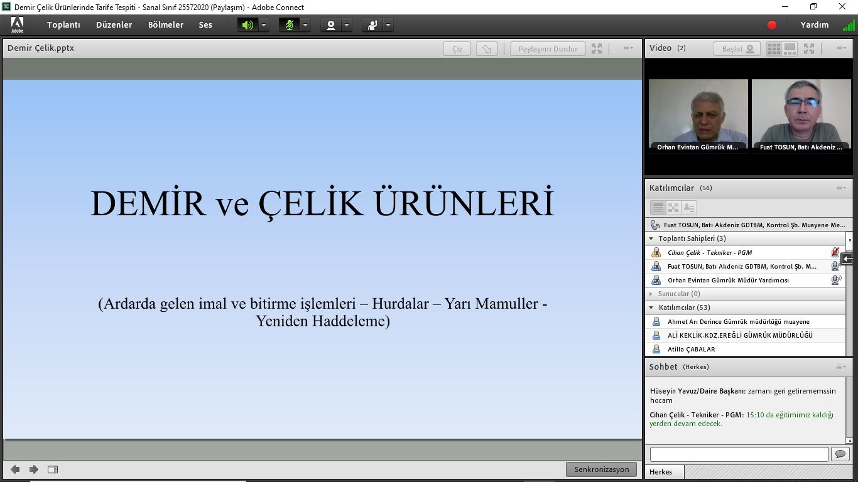Viewport: 858px width, 482px height.
Task: Click the chat message input field
Action: click(739, 454)
